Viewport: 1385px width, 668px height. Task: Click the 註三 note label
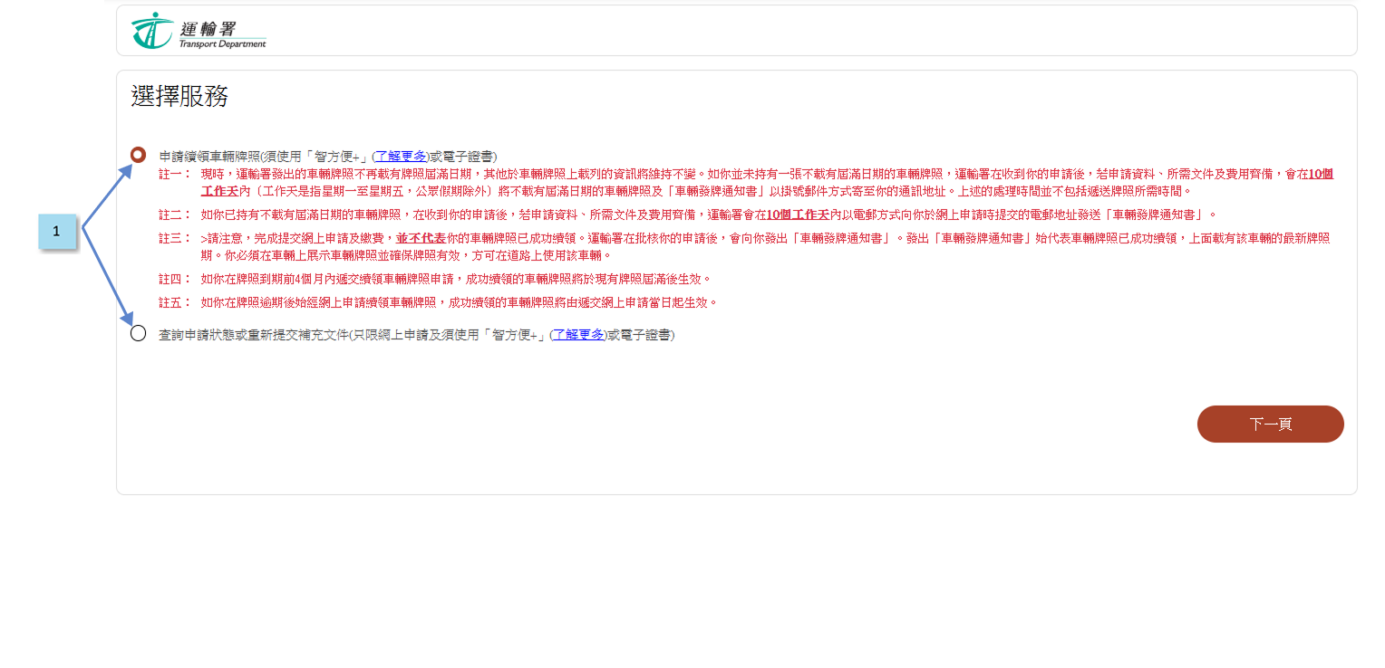[x=175, y=239]
